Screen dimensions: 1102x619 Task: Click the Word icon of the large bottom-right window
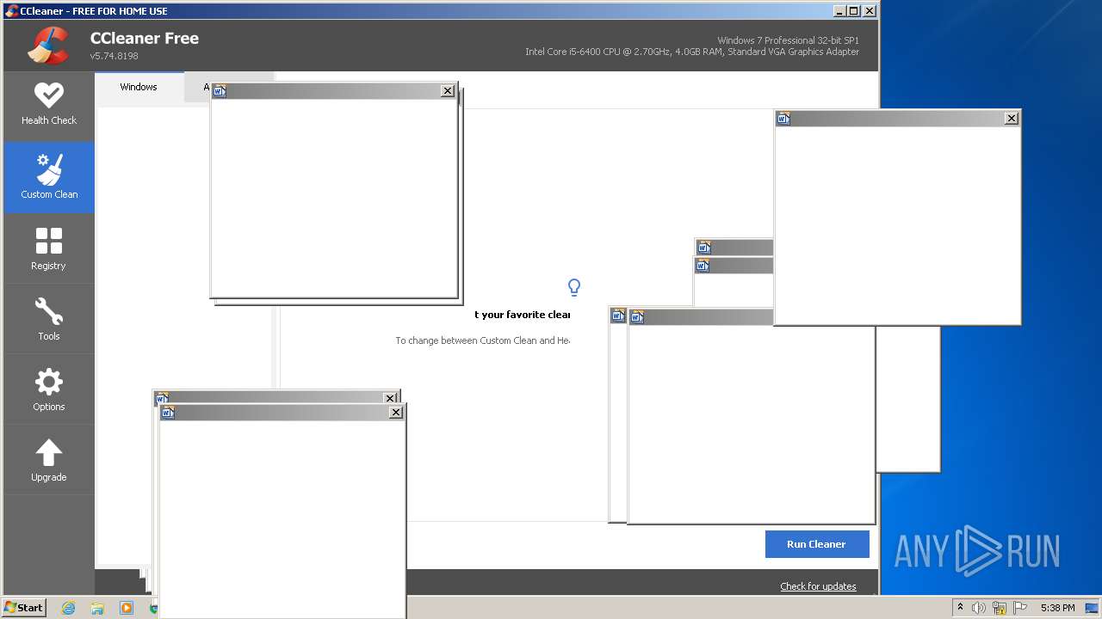[x=637, y=317]
